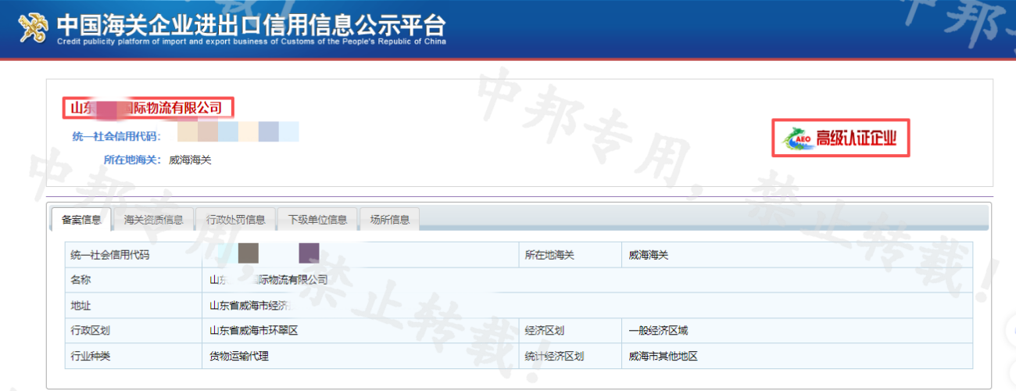Click the 威海海关 value inside the table

(x=648, y=255)
